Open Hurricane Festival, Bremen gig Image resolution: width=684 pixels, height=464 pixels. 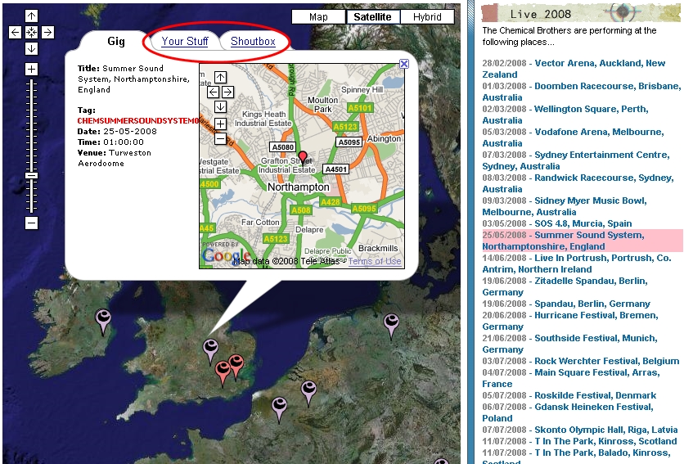click(x=570, y=321)
